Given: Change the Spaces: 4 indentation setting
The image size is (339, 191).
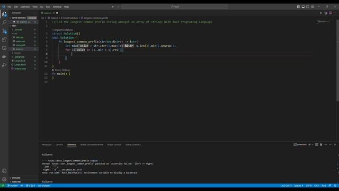Looking at the screenshot, I should tap(299, 186).
